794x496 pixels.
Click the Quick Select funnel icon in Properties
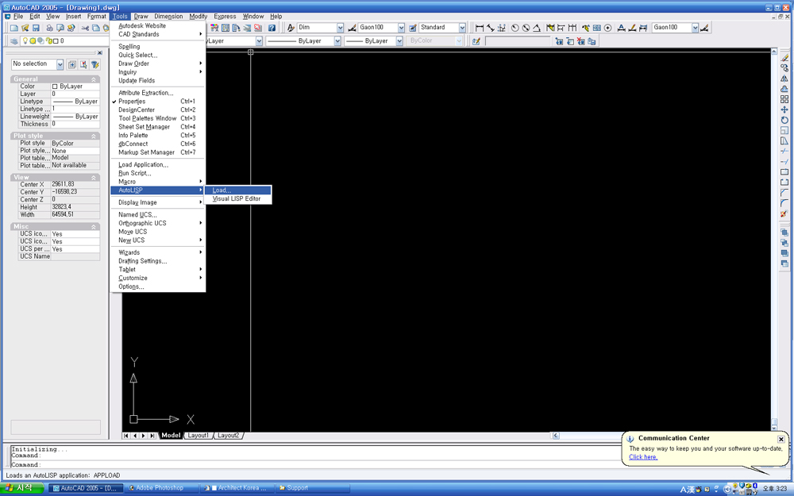coord(95,64)
